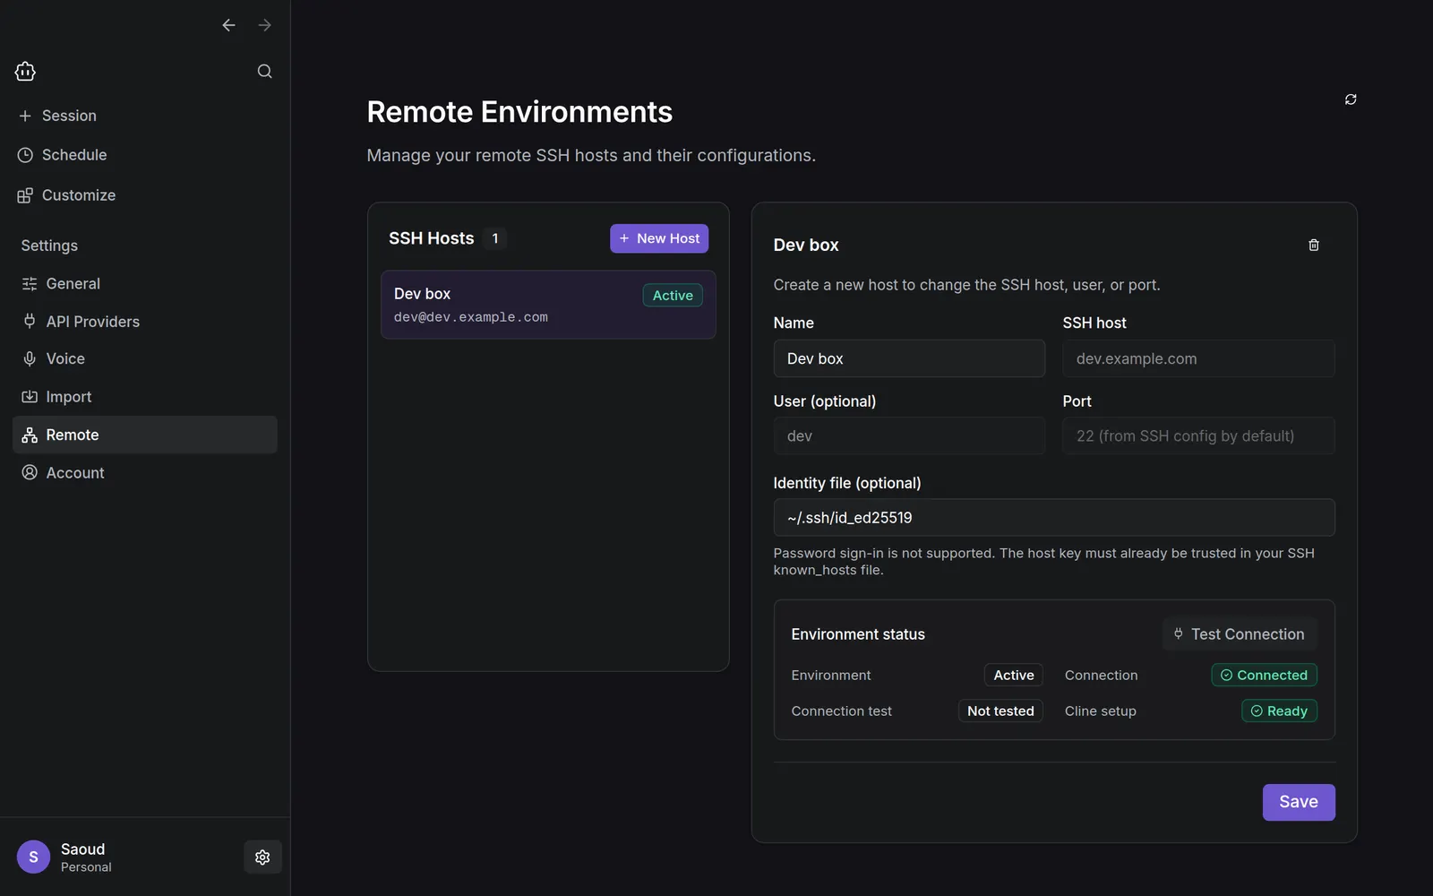
Task: Open settings gear next to Saoud
Action: pyautogui.click(x=262, y=857)
